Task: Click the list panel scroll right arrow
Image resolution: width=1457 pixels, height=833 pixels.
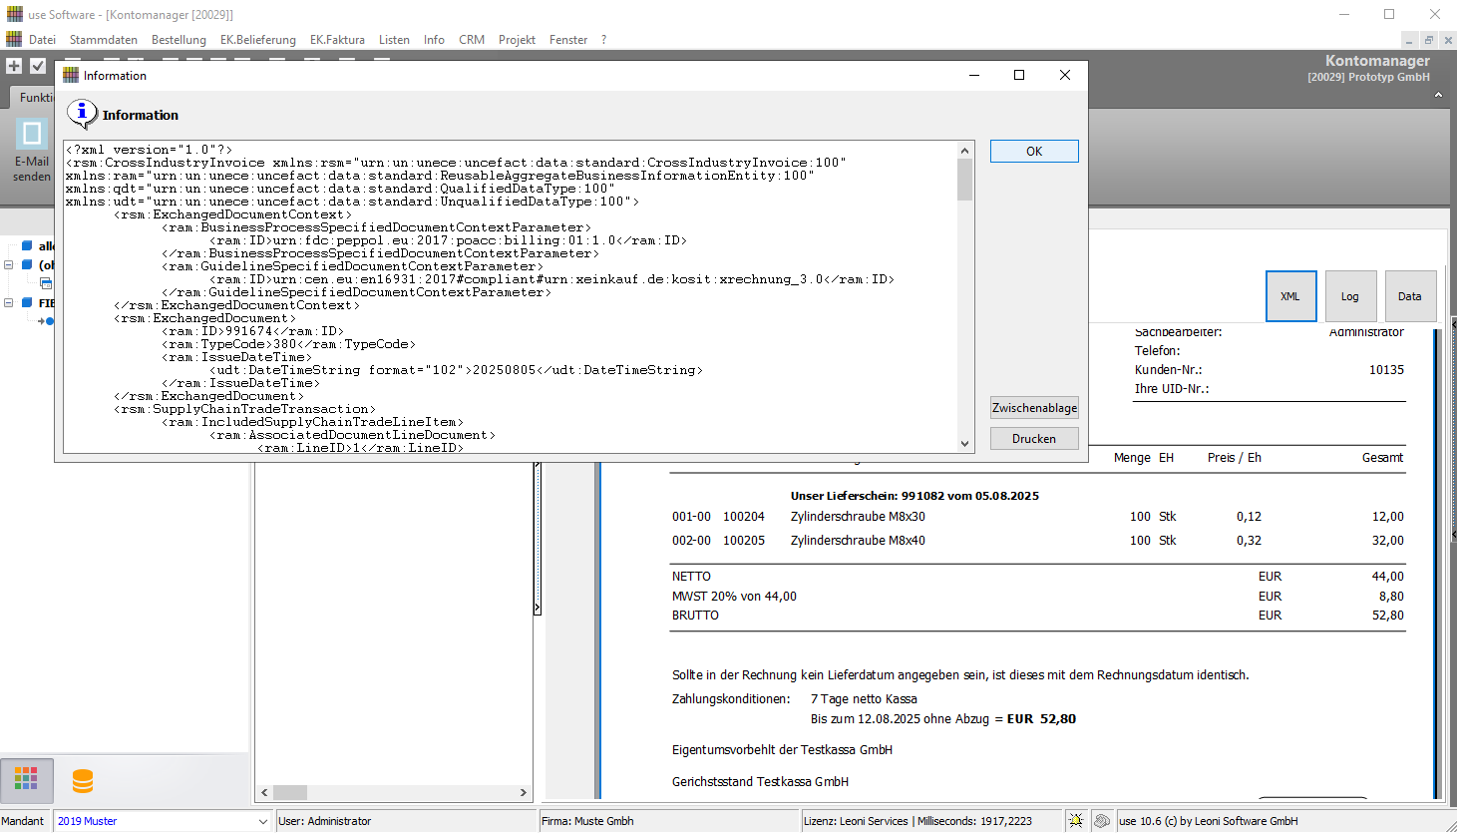Action: pyautogui.click(x=523, y=792)
